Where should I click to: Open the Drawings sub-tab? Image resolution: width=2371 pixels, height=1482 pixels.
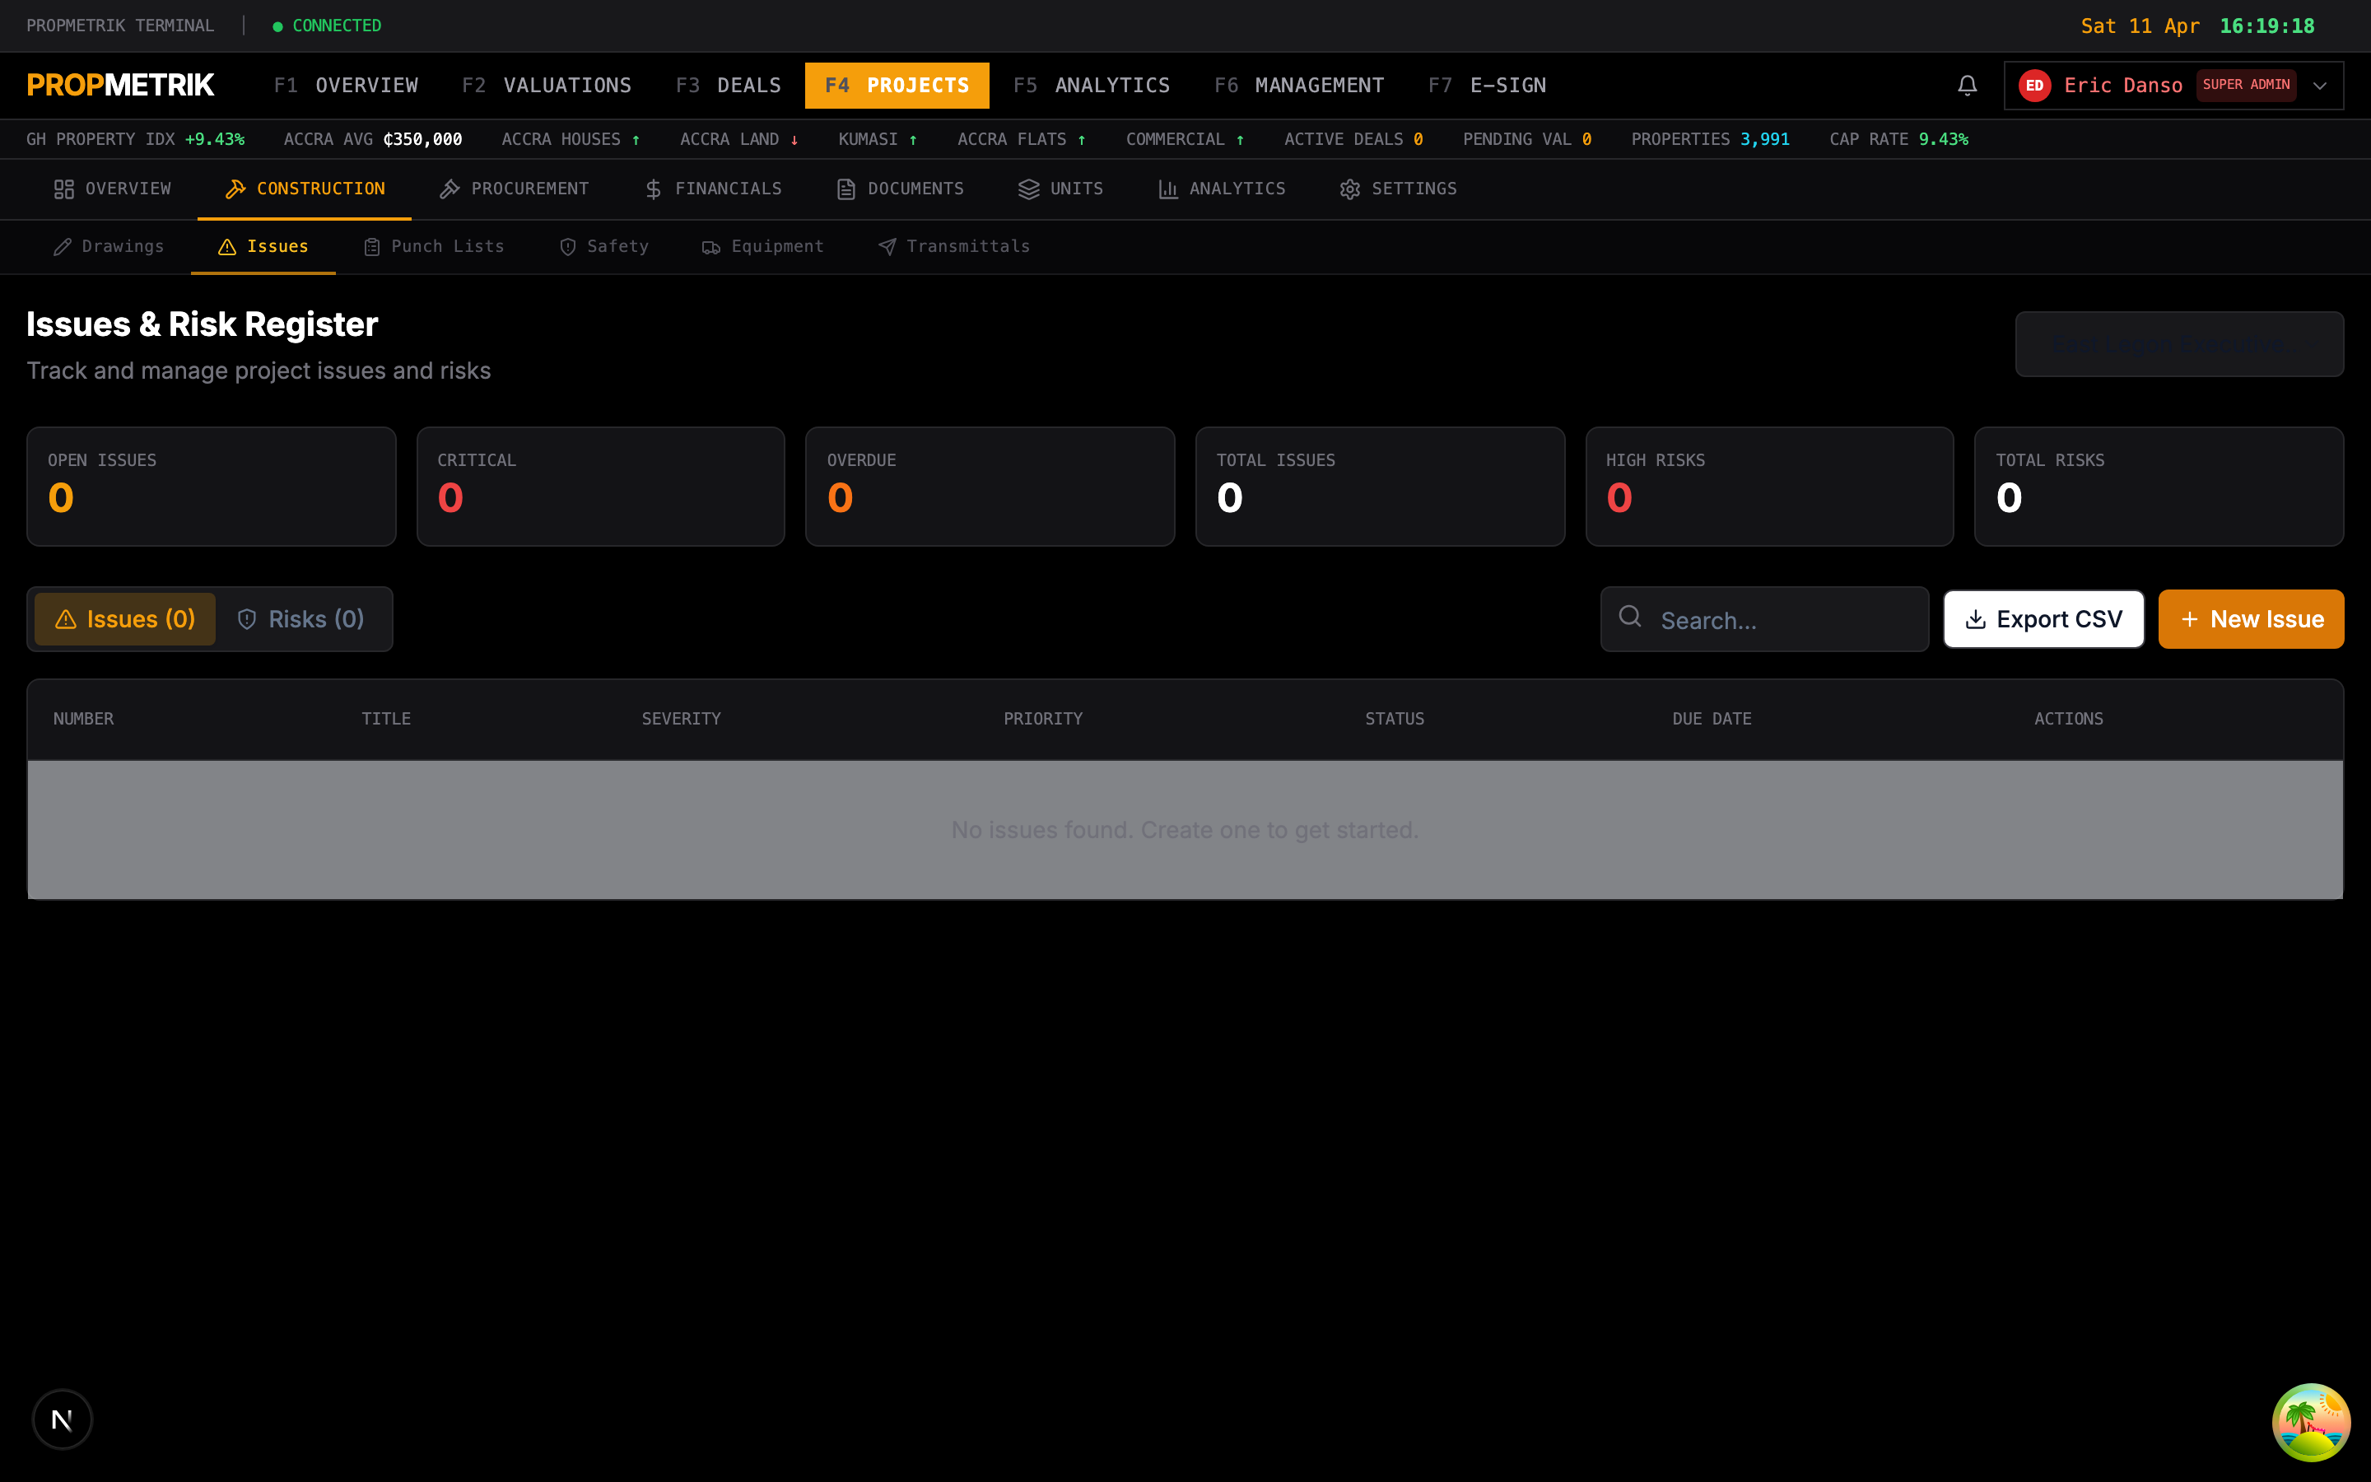(x=109, y=246)
